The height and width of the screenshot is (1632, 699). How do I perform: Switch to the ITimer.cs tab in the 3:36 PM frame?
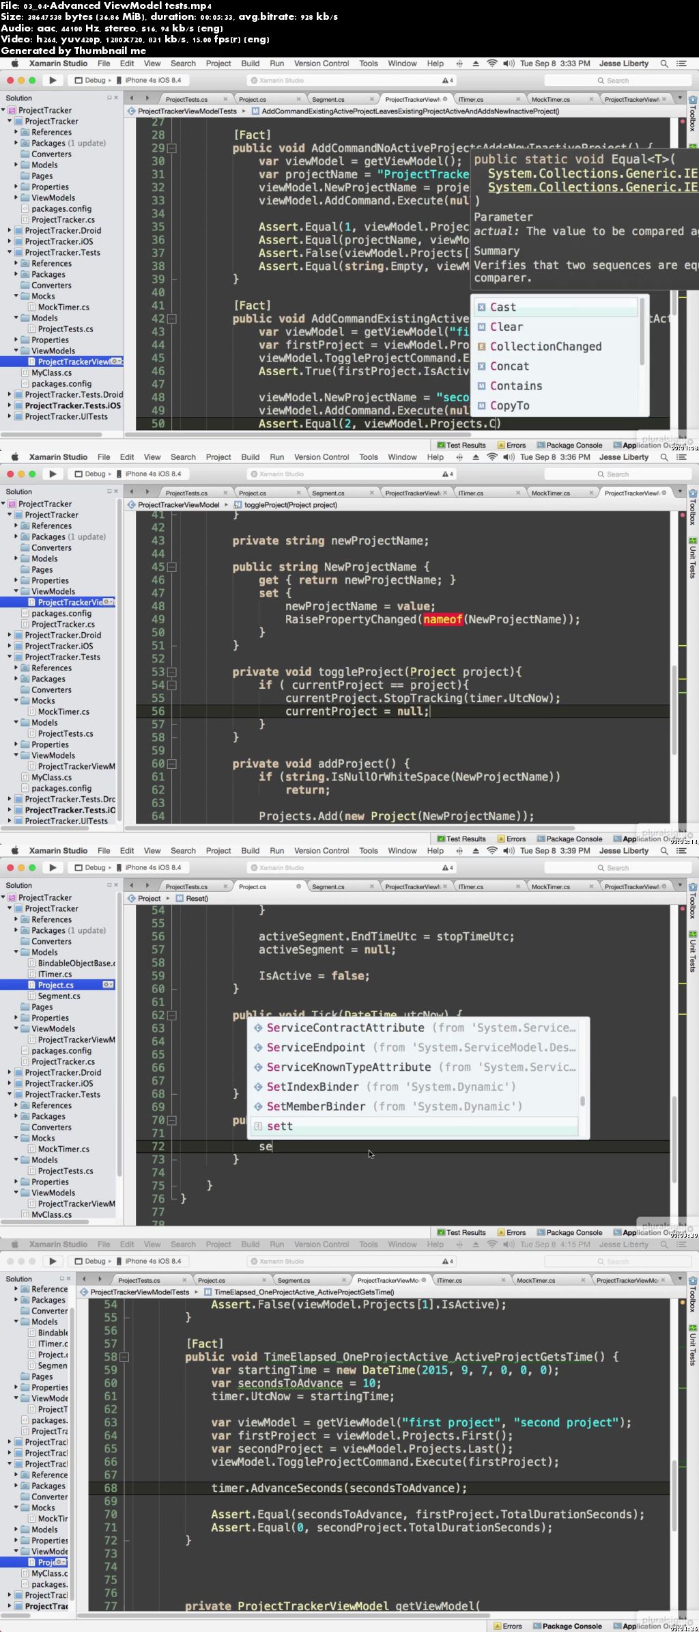pos(471,493)
